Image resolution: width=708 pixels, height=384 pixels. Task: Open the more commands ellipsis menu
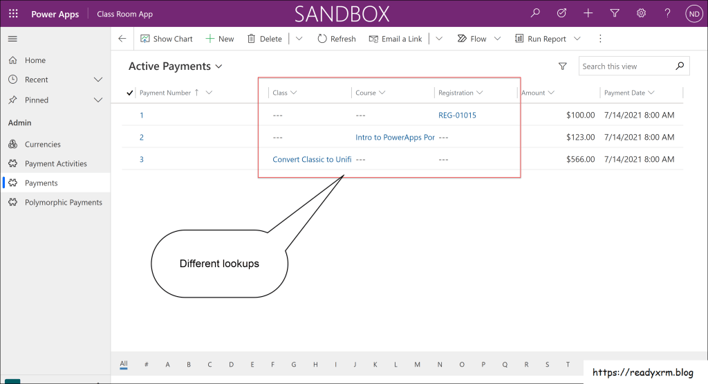tap(600, 39)
